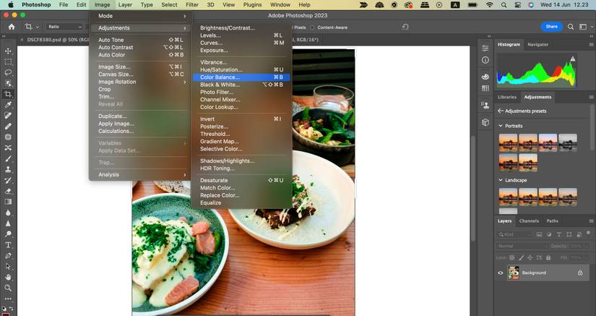Open macOS Spotlight search in menu bar
Viewport: 596px width, 316px height.
[504, 5]
